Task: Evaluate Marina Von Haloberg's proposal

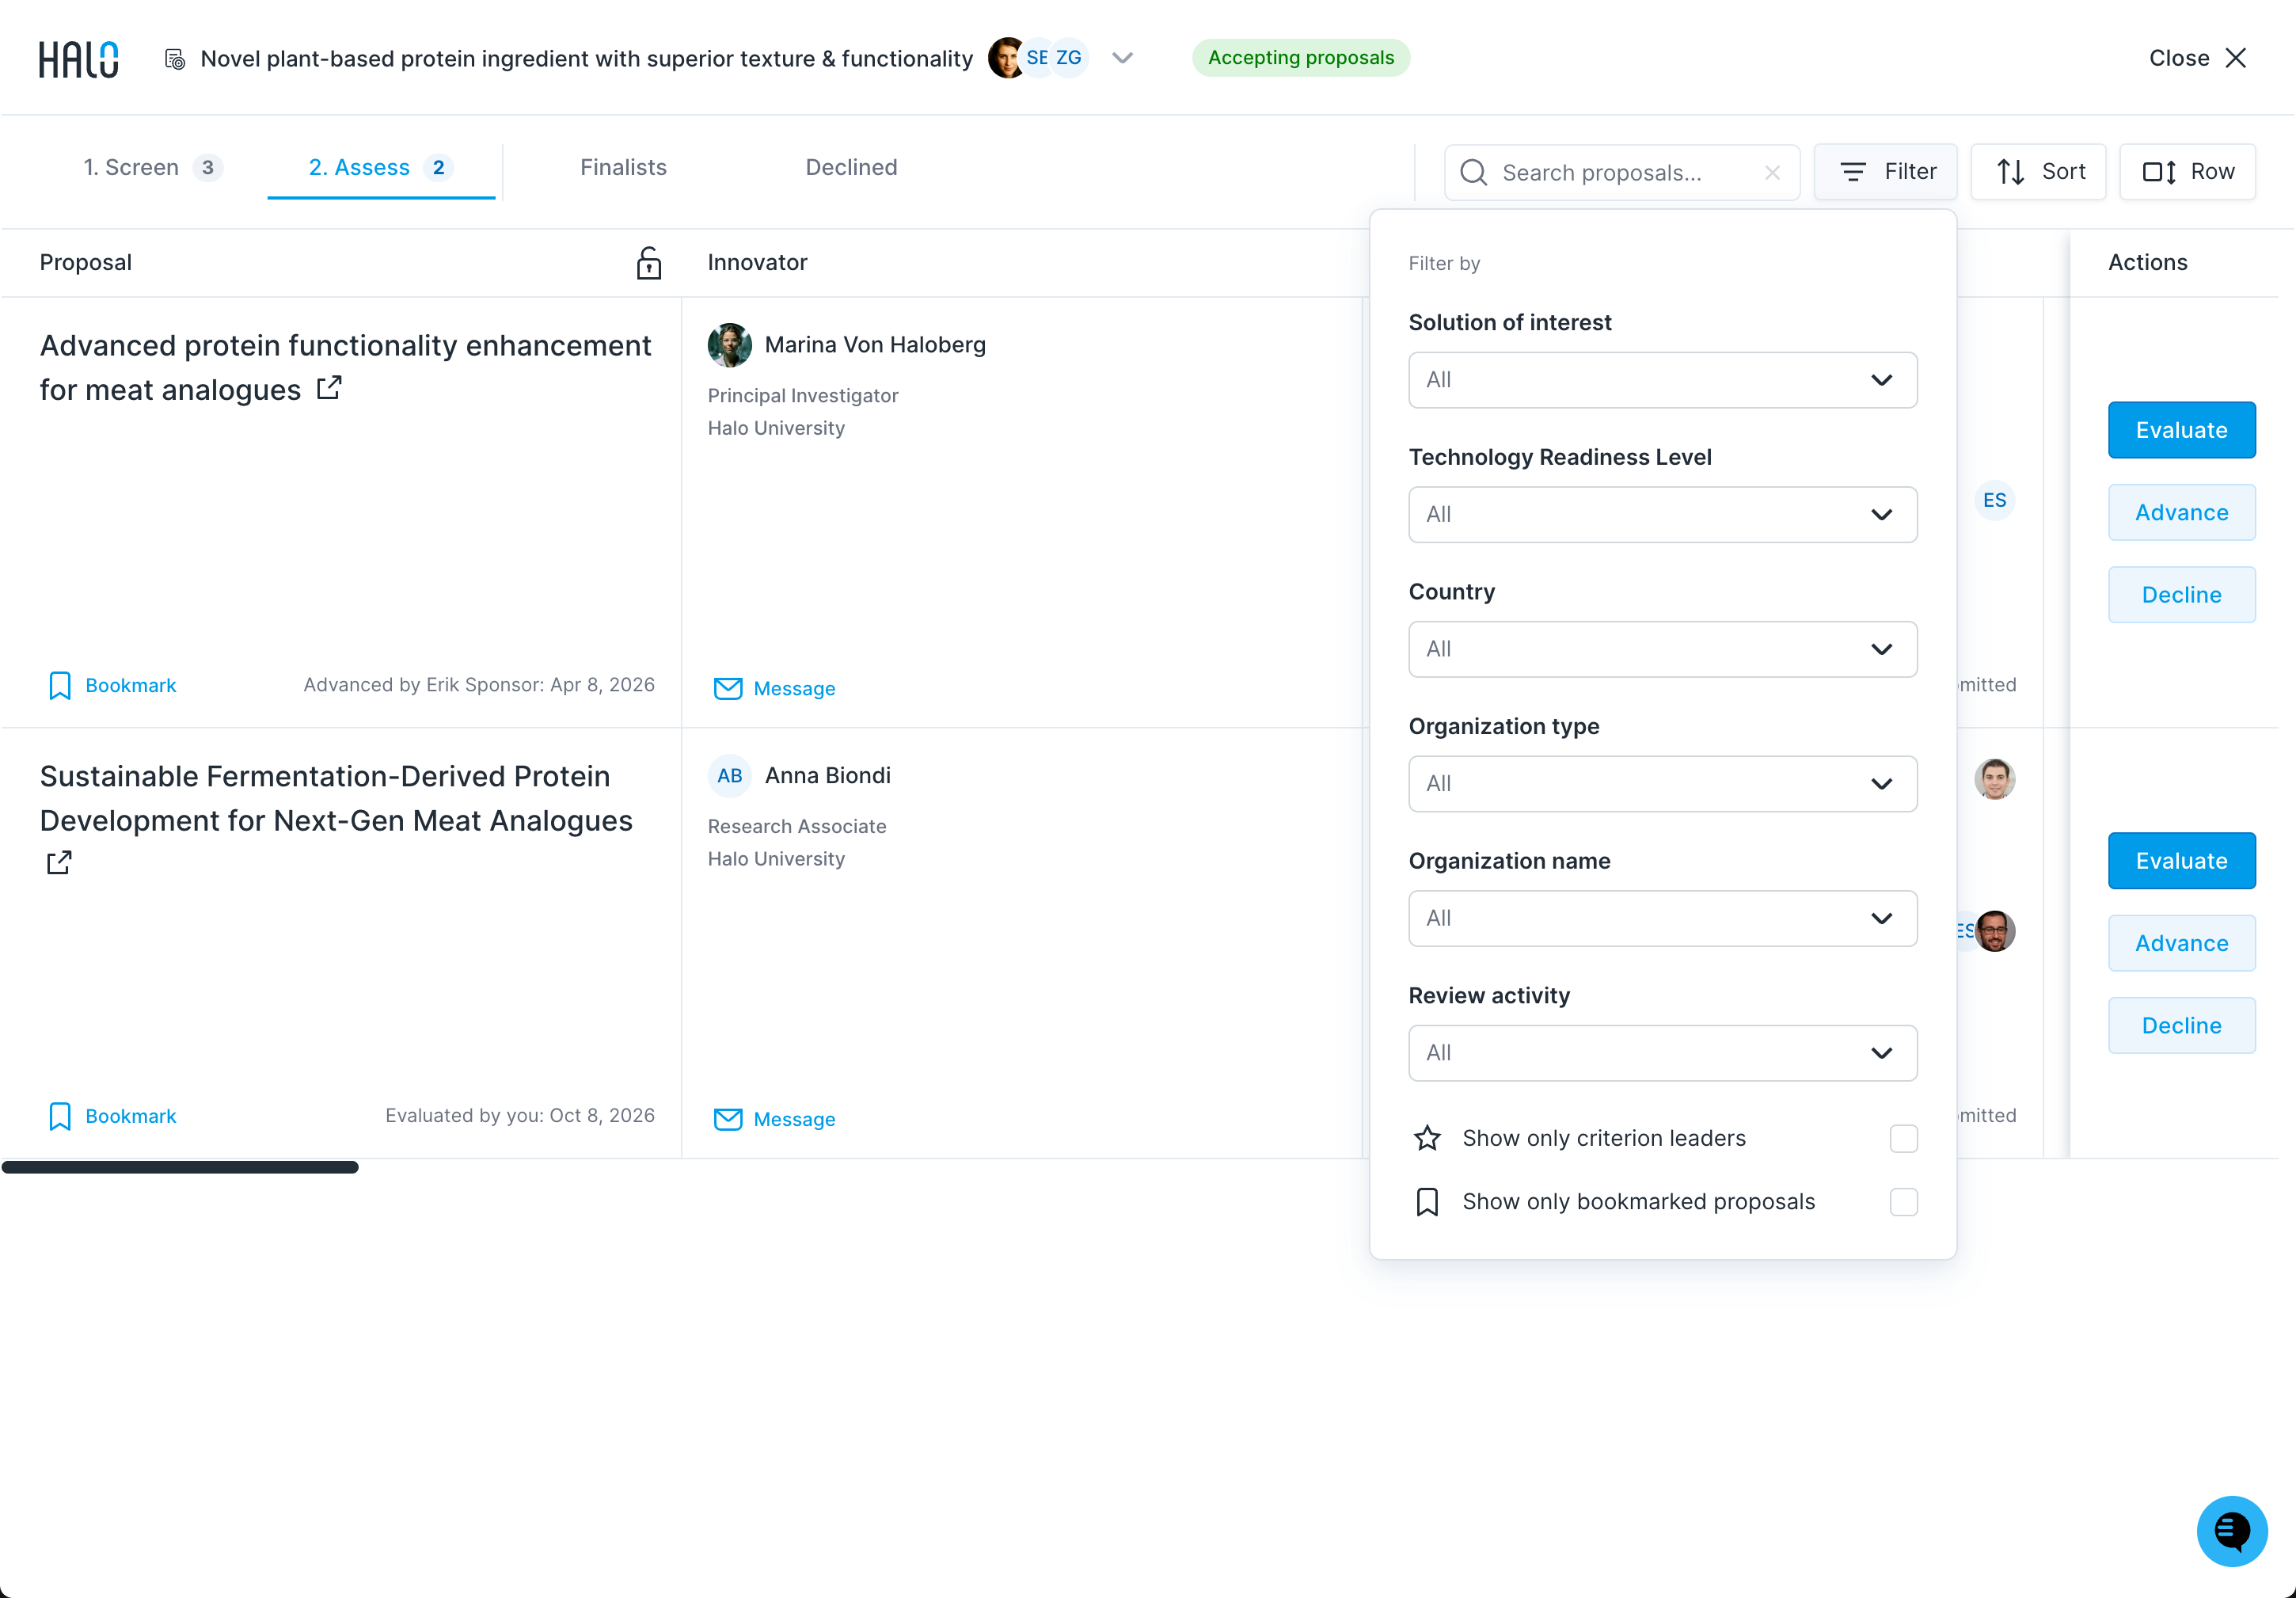Action: (2181, 431)
